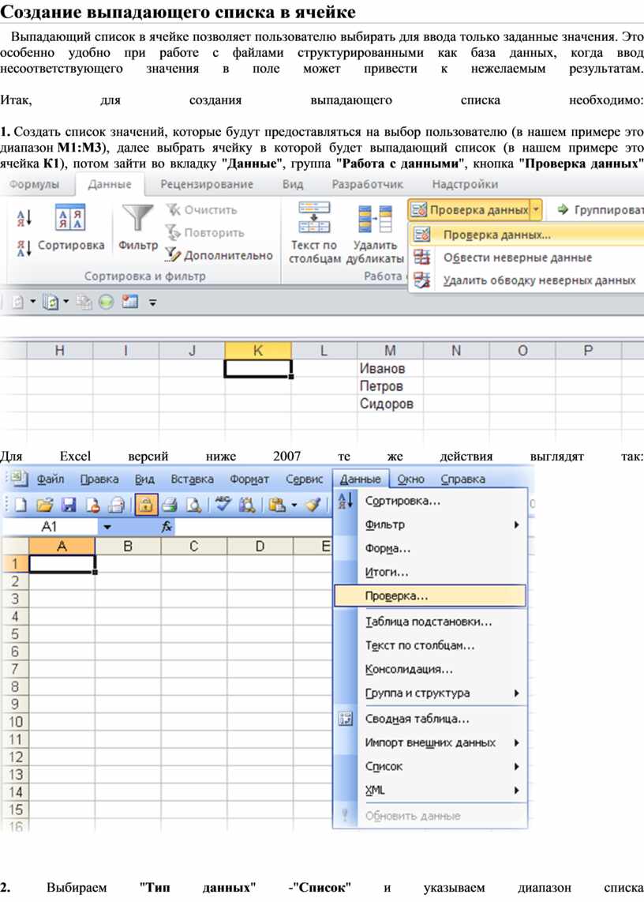Open the Вставка menu
The image size is (644, 902).
[192, 479]
